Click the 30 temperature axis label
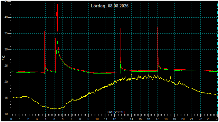The width and height of the screenshot is (219, 122). click(6, 49)
